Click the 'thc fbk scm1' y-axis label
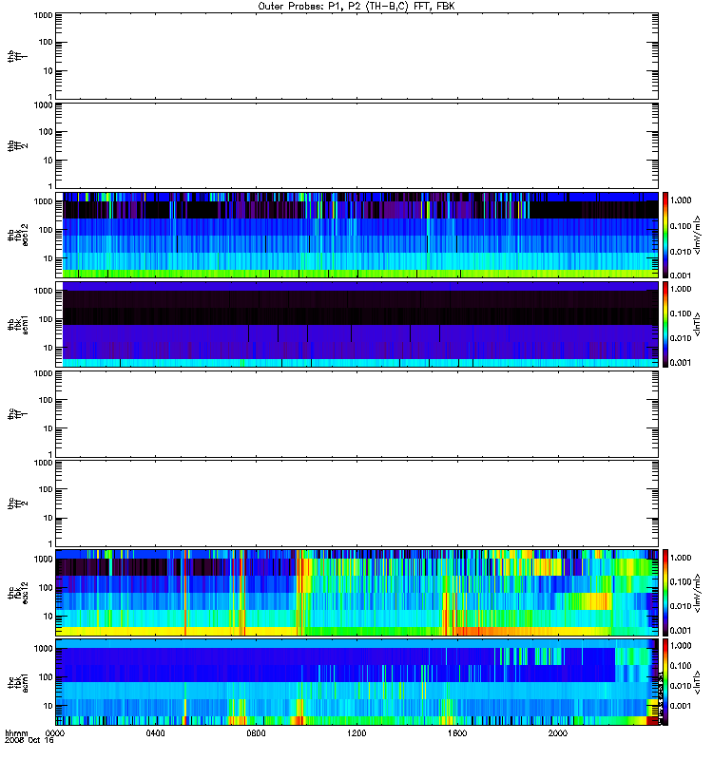The width and height of the screenshot is (713, 760). [x=18, y=682]
